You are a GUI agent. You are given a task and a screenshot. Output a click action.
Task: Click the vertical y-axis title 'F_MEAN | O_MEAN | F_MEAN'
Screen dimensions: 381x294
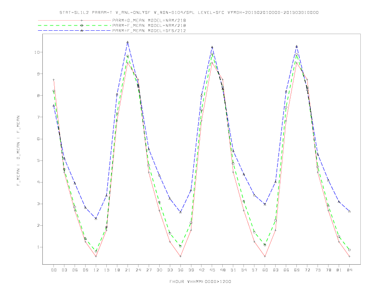click(18, 151)
